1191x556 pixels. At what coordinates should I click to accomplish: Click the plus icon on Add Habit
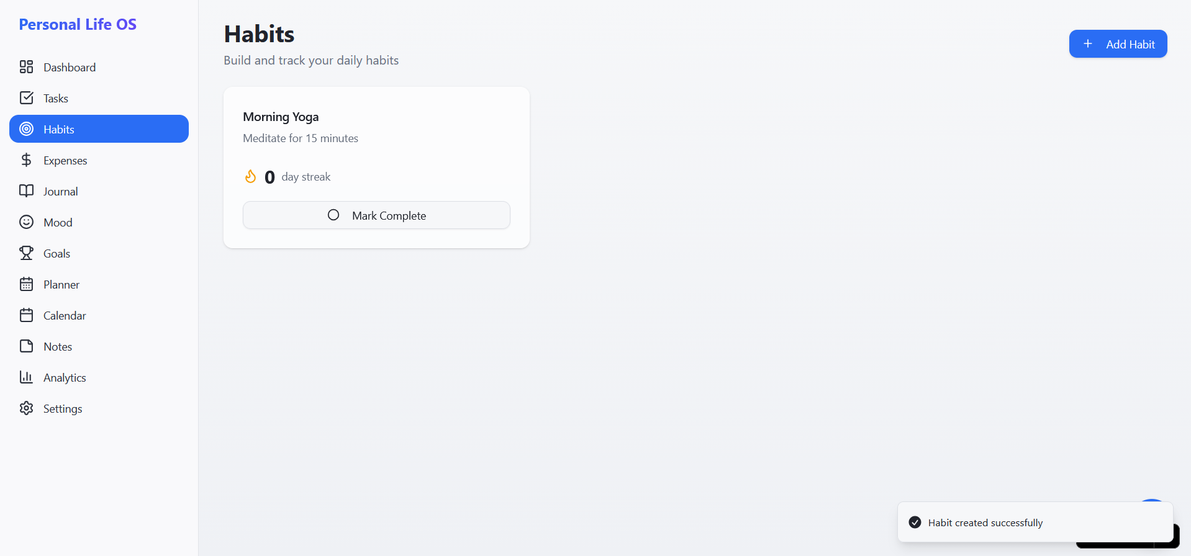click(1088, 44)
